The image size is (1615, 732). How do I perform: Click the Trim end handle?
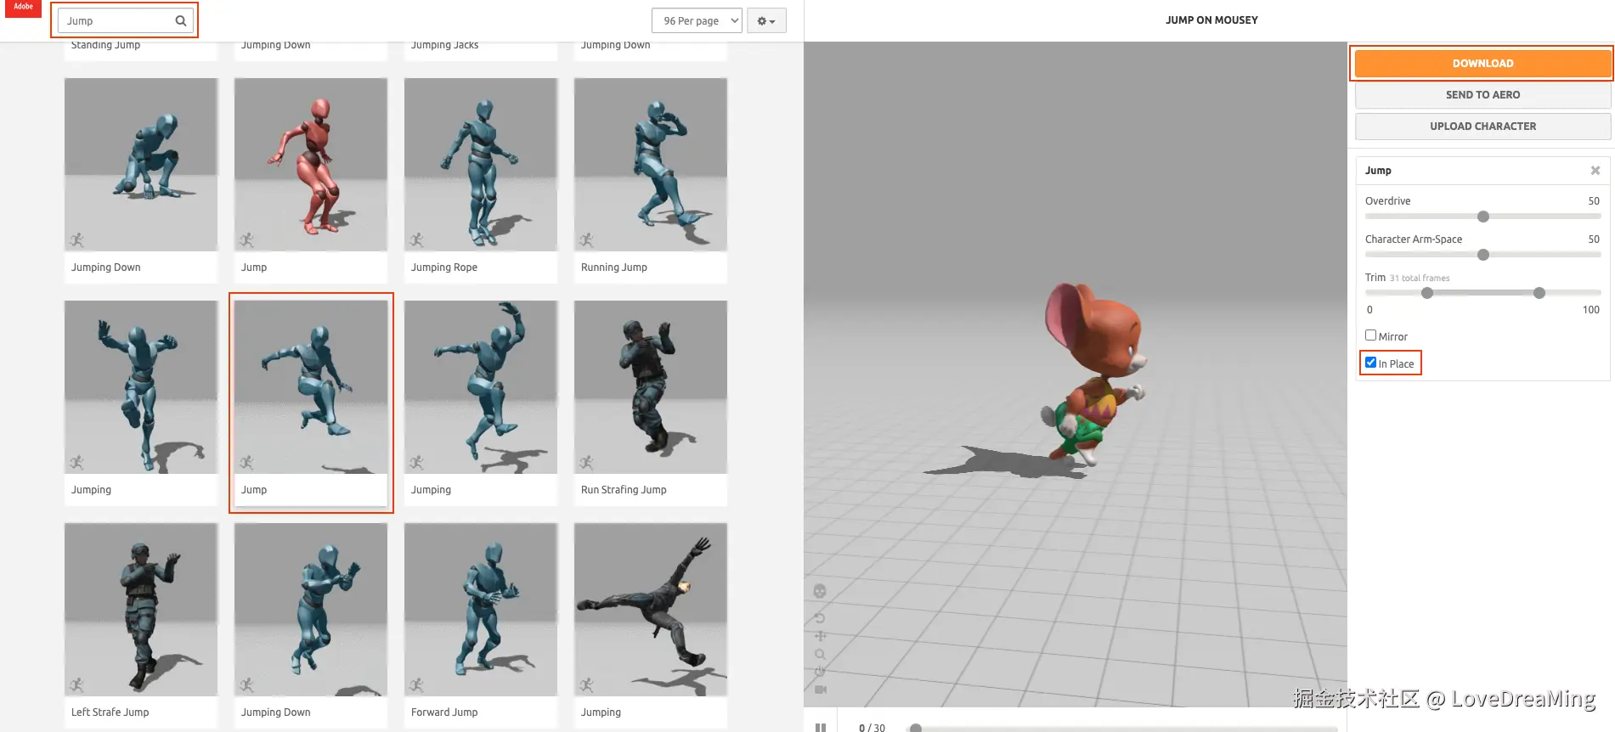[1539, 293]
